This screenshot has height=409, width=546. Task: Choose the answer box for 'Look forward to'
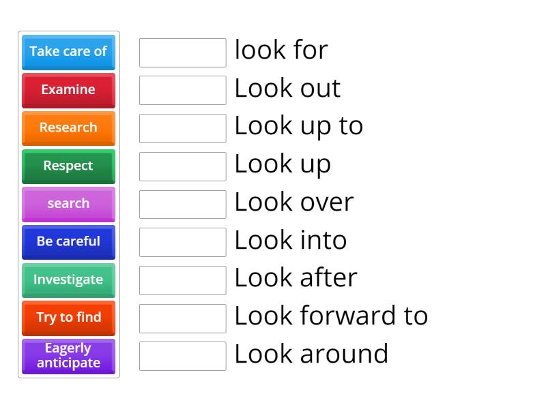(182, 318)
